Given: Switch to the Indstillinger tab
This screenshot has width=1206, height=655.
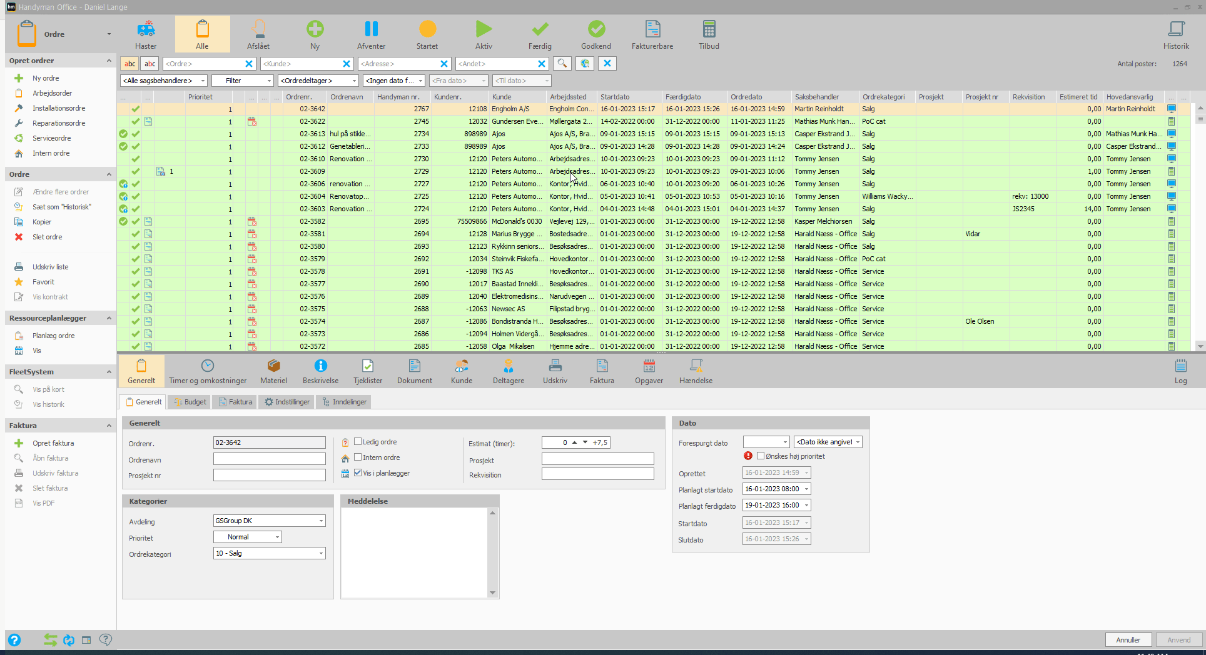Looking at the screenshot, I should 287,402.
